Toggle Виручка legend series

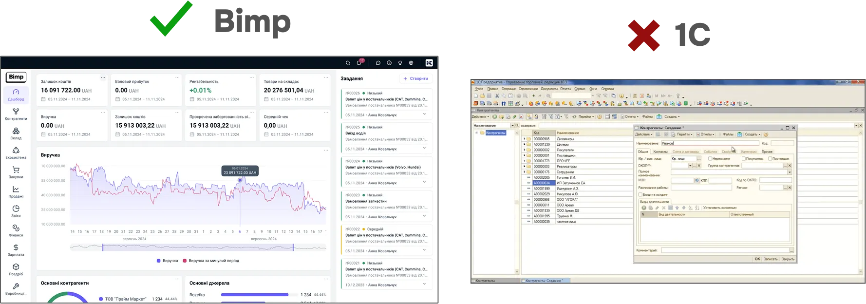click(x=168, y=261)
